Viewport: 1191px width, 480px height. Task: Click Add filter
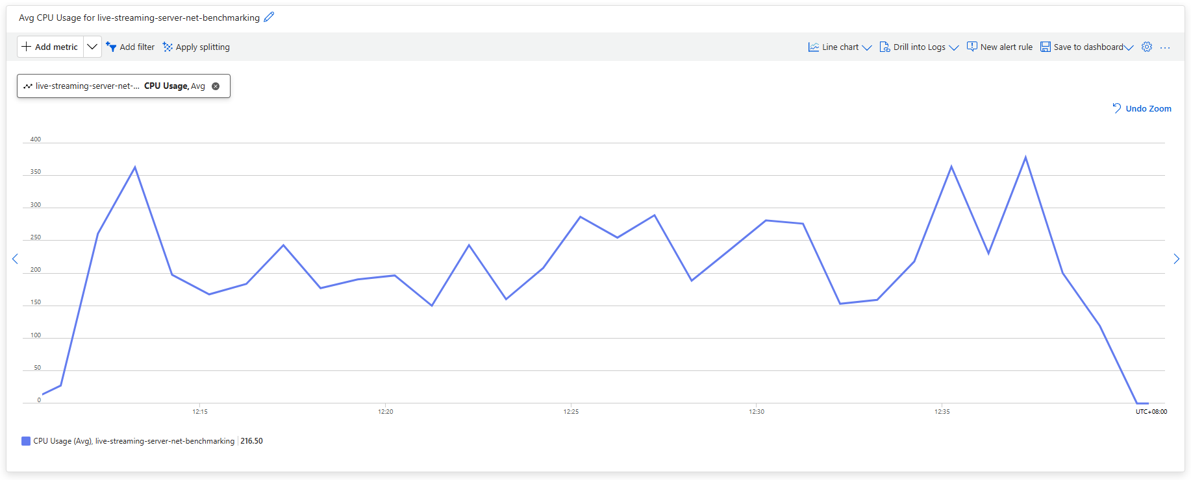click(131, 47)
